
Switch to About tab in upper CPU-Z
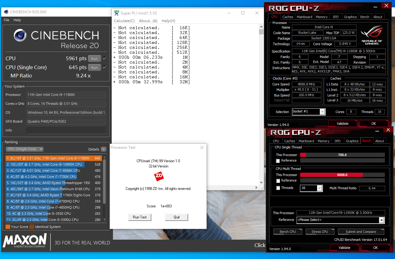378,17
